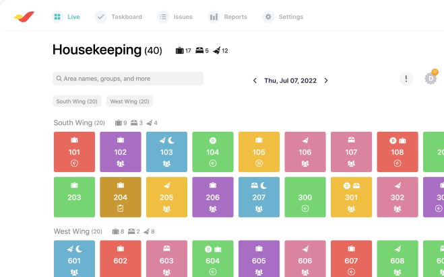
Task: Click the Issues list icon
Action: 163,17
